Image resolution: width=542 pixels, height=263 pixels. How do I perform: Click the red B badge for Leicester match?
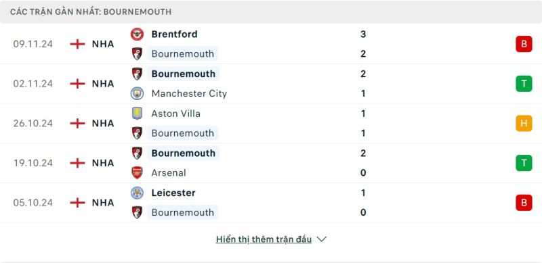pyautogui.click(x=524, y=203)
